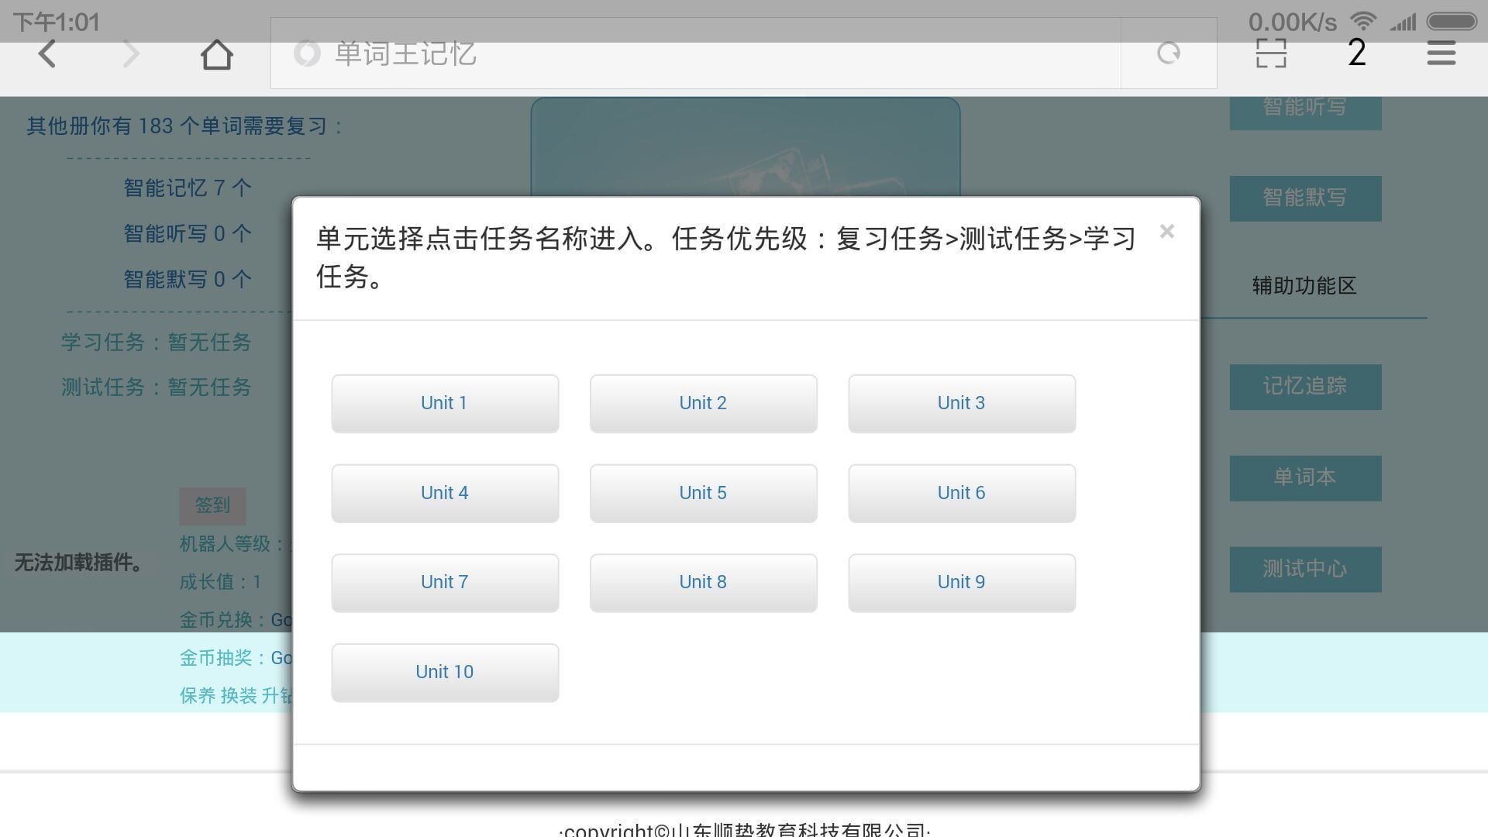Expand 学习任务 task details

pos(155,343)
